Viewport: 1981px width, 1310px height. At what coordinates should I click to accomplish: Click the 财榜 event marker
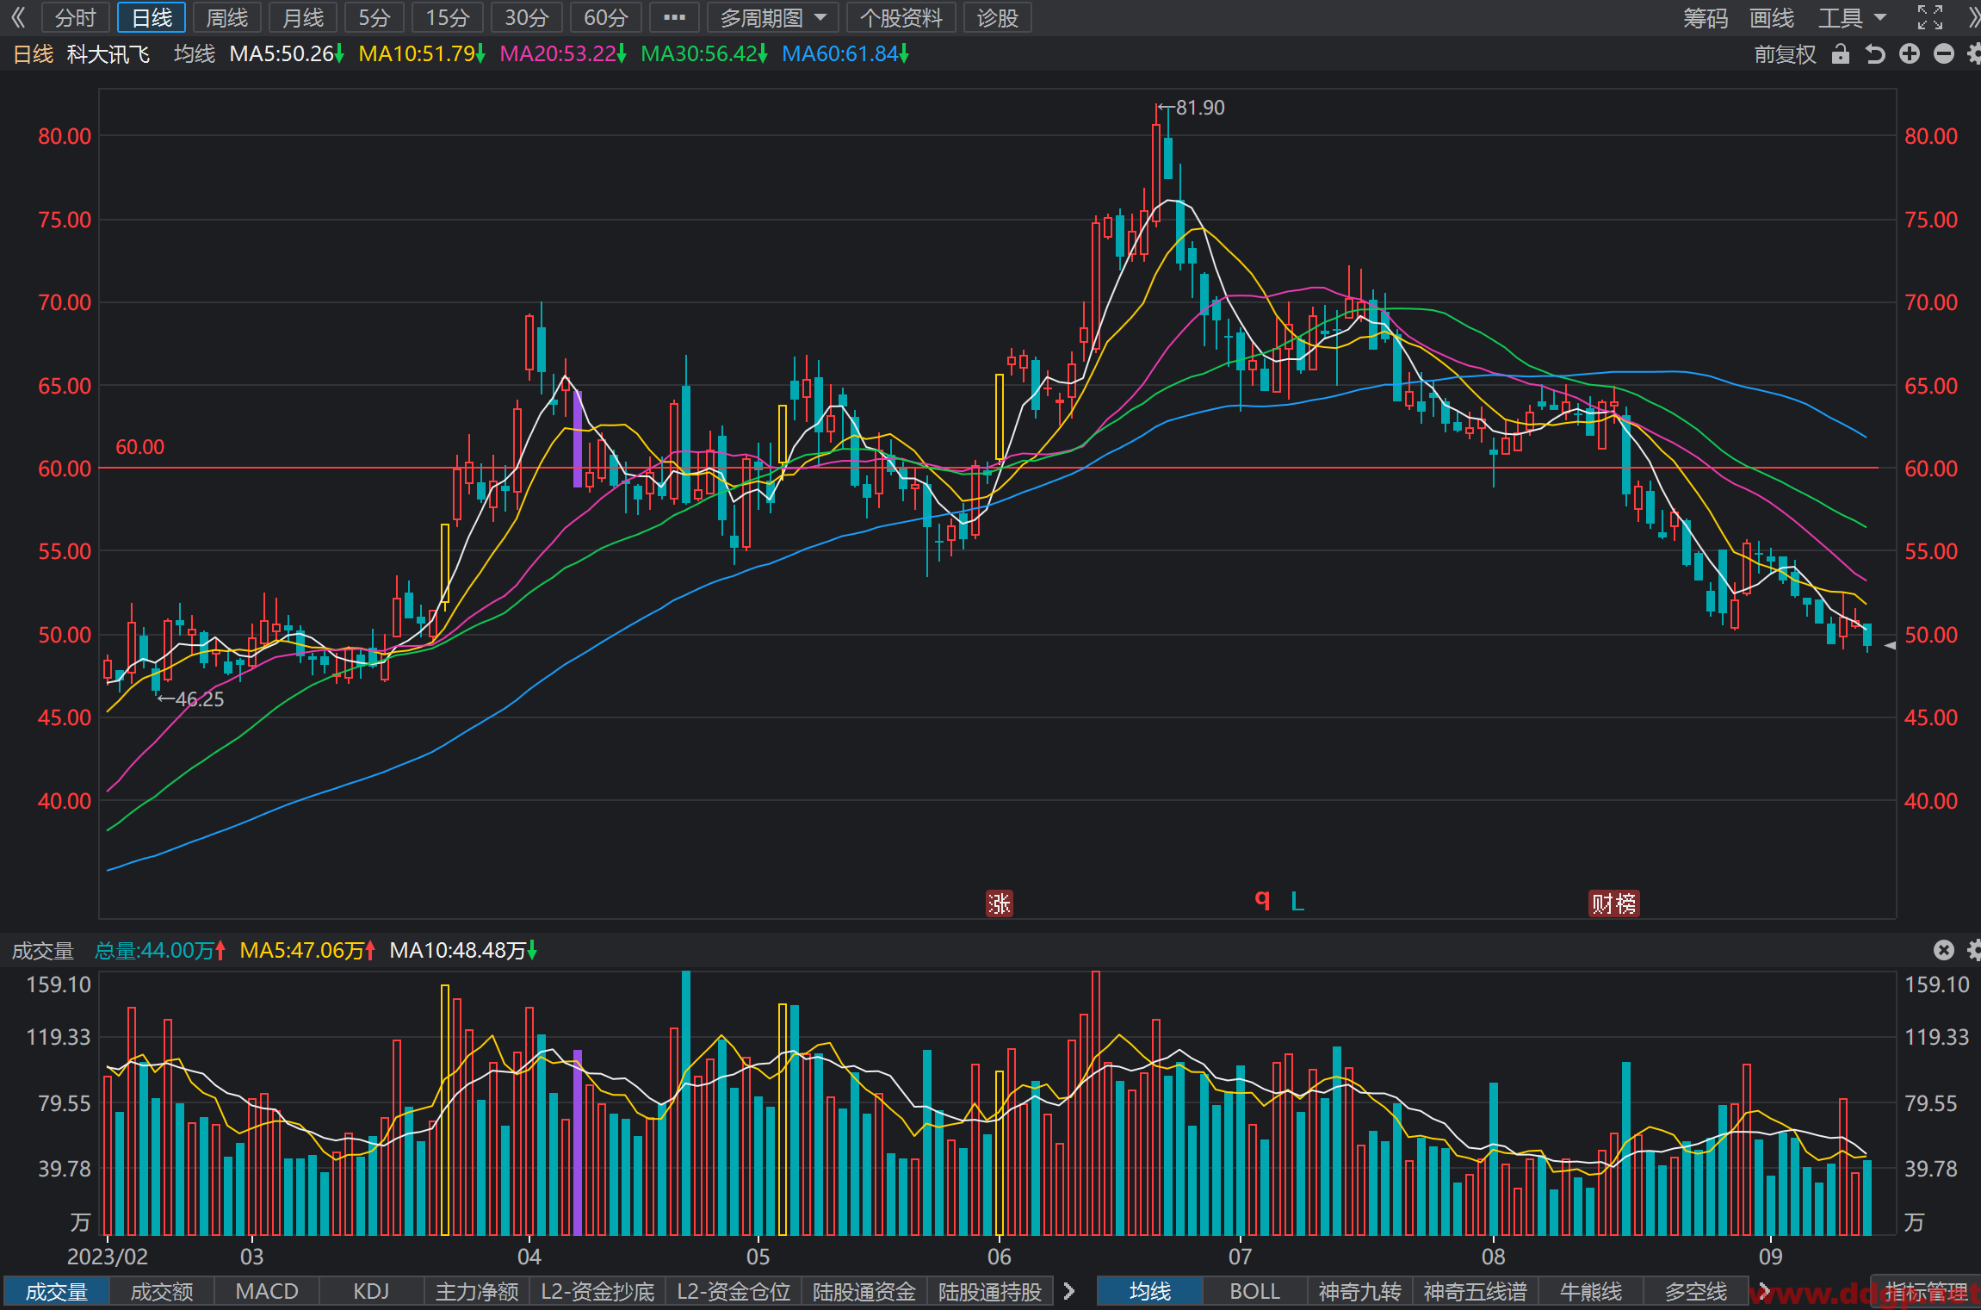tap(1613, 903)
